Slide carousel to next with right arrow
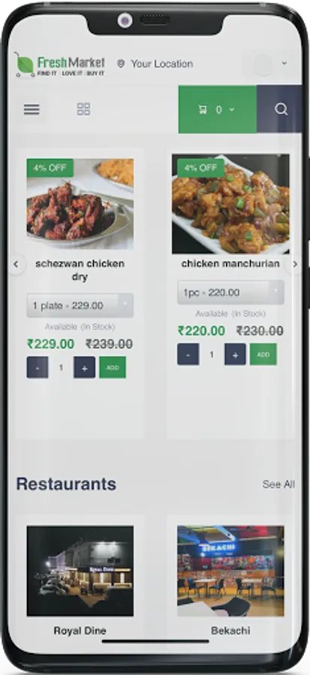The width and height of the screenshot is (310, 675). pyautogui.click(x=295, y=264)
